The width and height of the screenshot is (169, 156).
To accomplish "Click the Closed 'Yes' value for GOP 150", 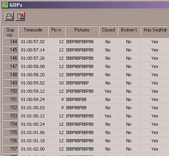I will tap(108, 91).
